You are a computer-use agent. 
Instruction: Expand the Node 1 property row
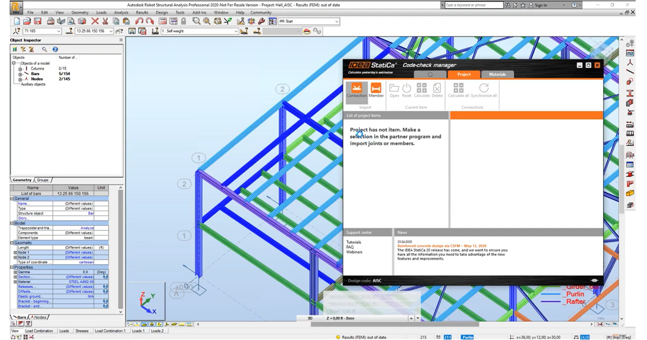tap(15, 253)
